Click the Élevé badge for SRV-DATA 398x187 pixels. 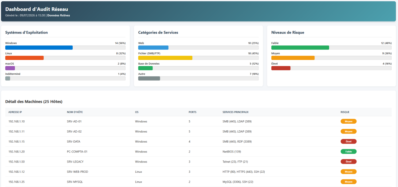point(349,141)
